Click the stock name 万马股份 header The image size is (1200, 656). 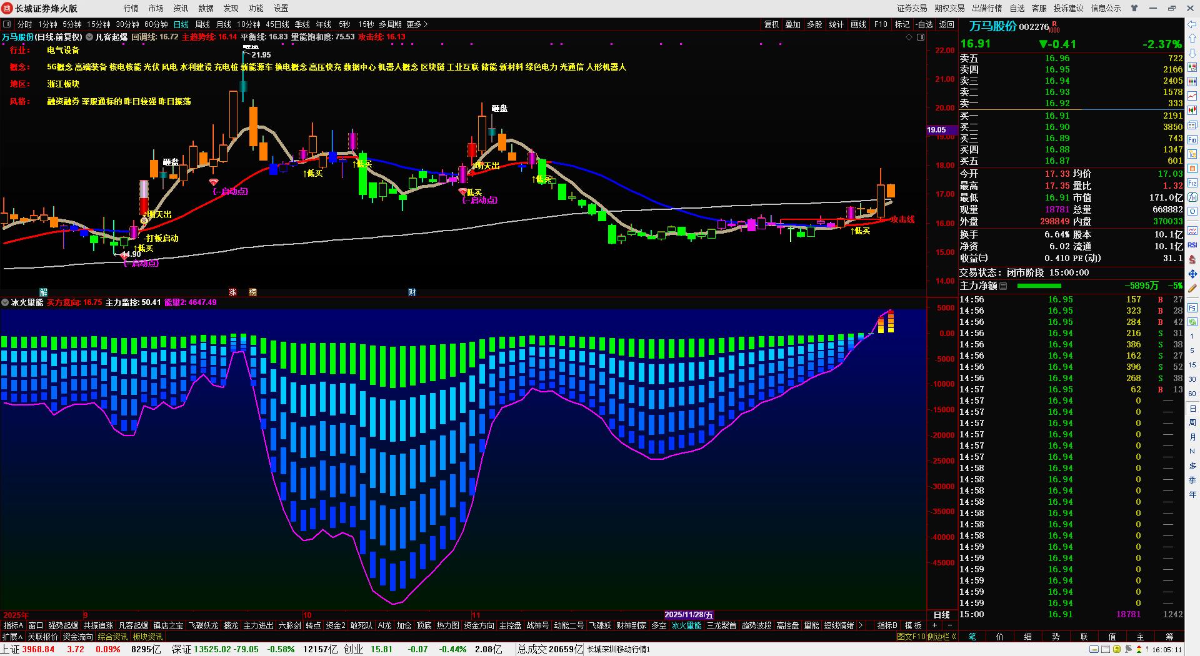992,26
